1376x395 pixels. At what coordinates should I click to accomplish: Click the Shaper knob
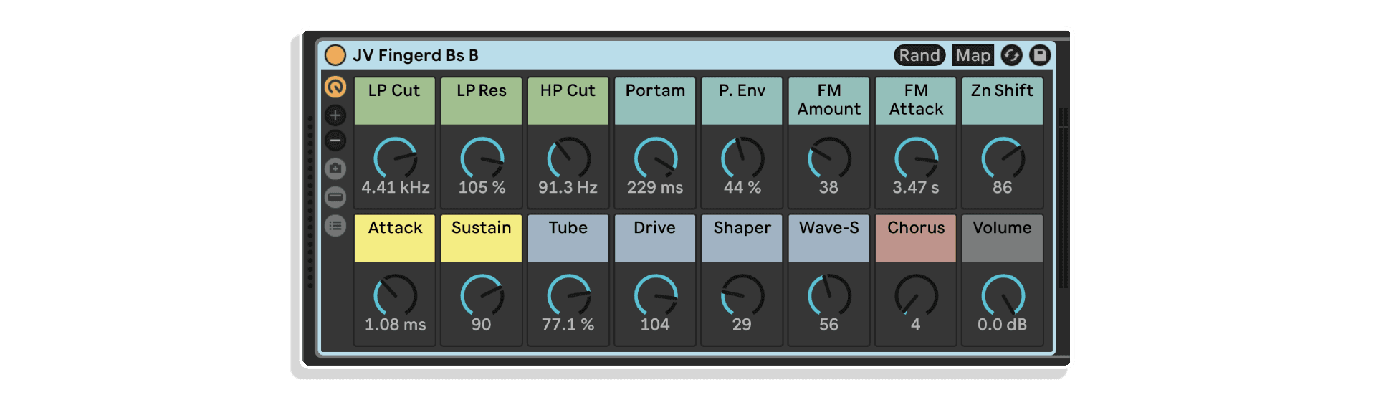742,295
